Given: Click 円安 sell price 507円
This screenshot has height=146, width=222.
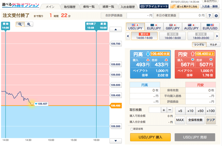Looking at the screenshot, I should pos(206,65).
